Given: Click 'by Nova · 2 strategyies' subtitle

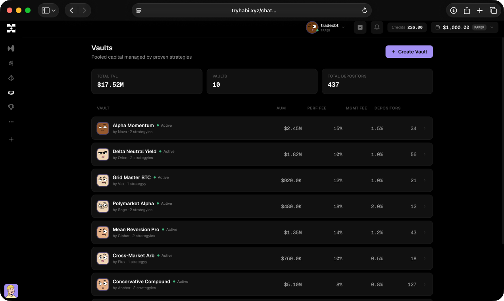Looking at the screenshot, I should pos(133,132).
